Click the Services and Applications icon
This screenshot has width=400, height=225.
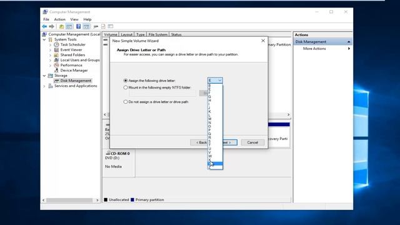[x=51, y=86]
